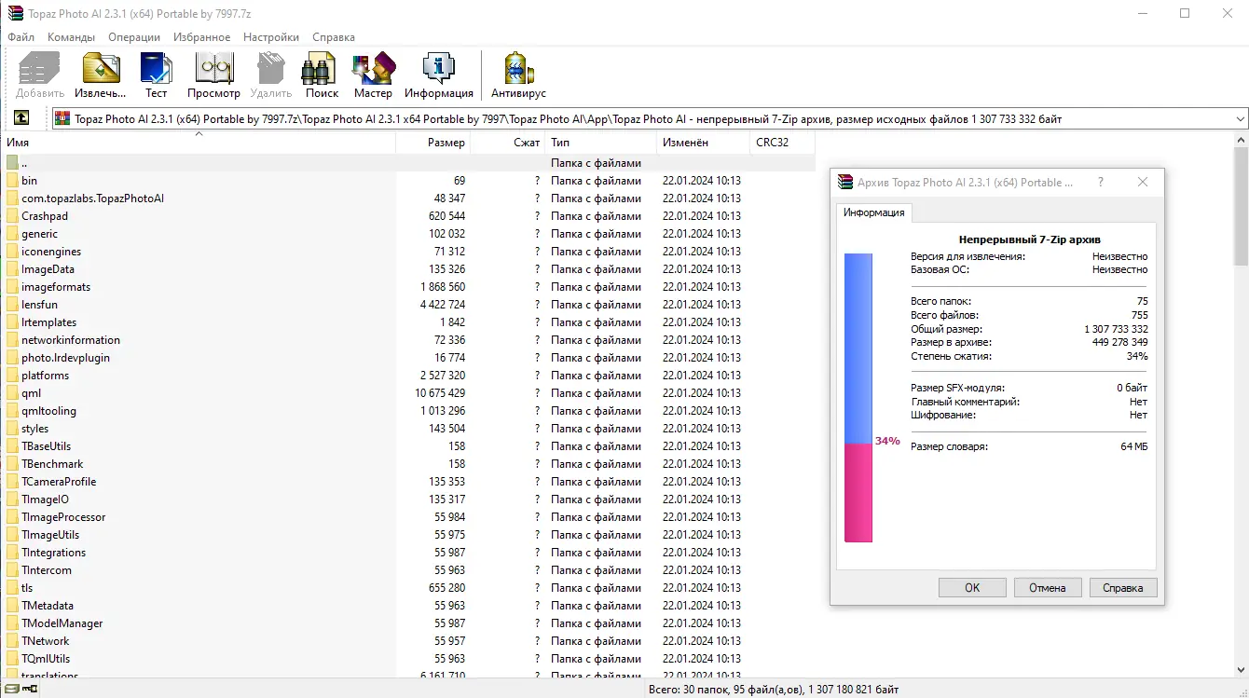Sort by the Размер column header

[433, 143]
